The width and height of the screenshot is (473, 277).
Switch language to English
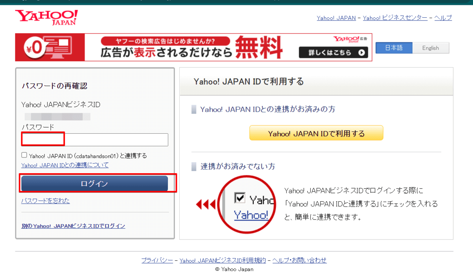430,48
